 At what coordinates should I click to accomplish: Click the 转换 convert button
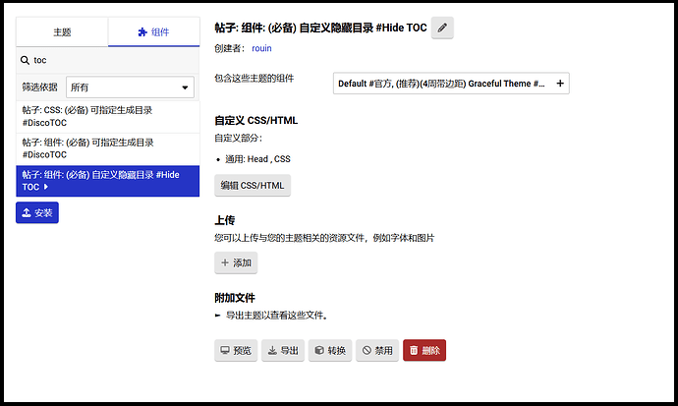[x=330, y=350]
